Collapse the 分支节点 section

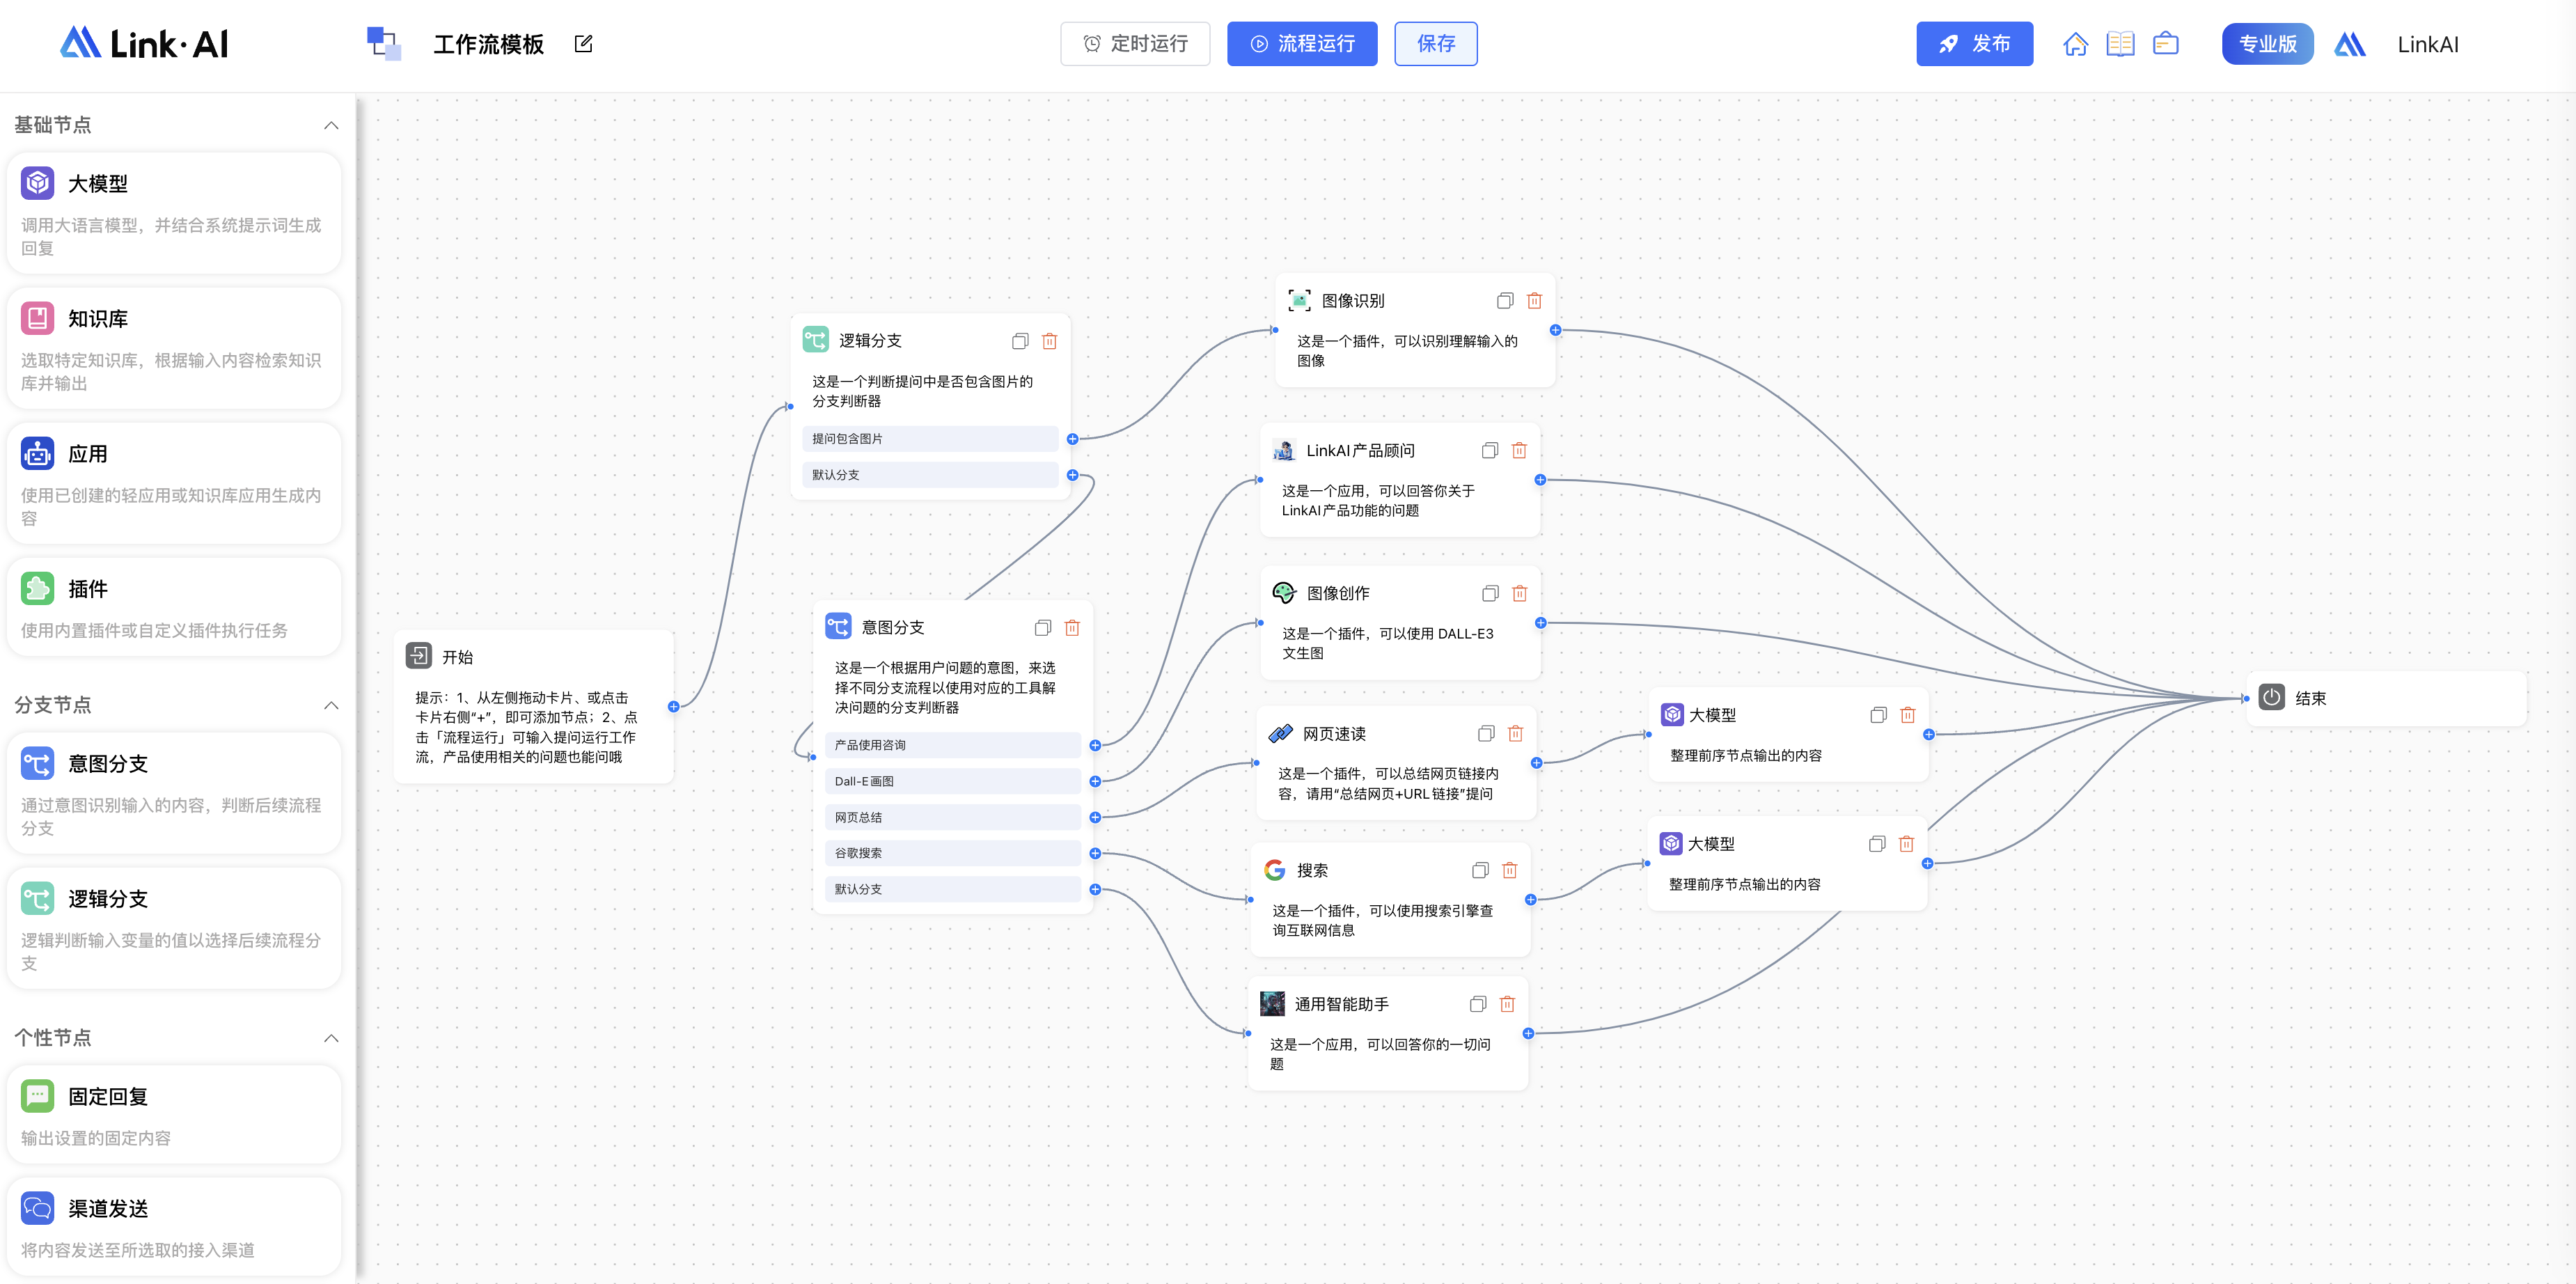point(331,706)
